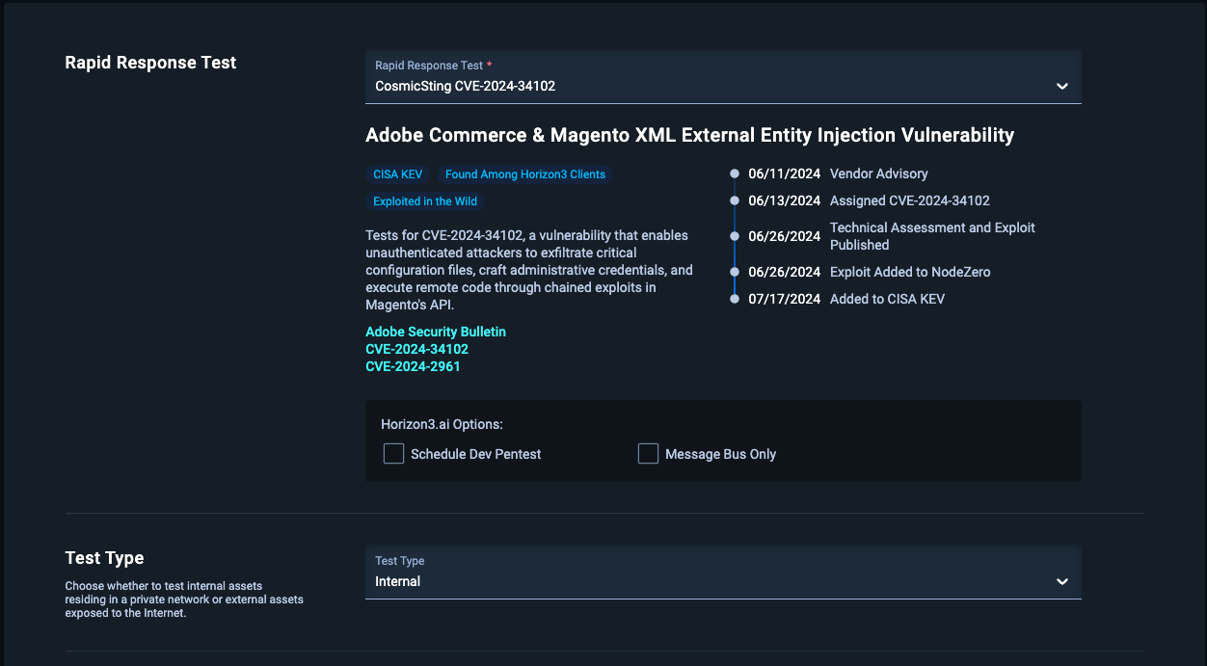
Task: Click the Test Type help description text
Action: click(184, 599)
